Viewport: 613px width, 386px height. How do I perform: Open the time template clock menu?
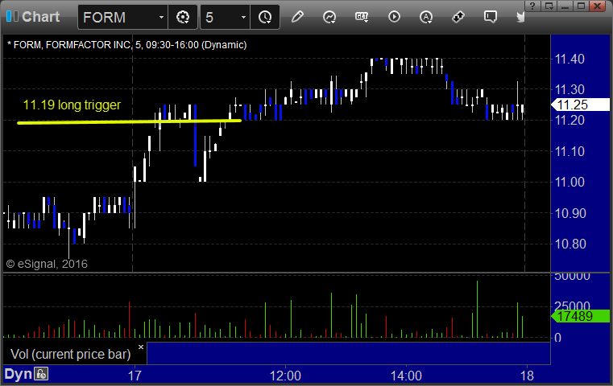click(265, 17)
